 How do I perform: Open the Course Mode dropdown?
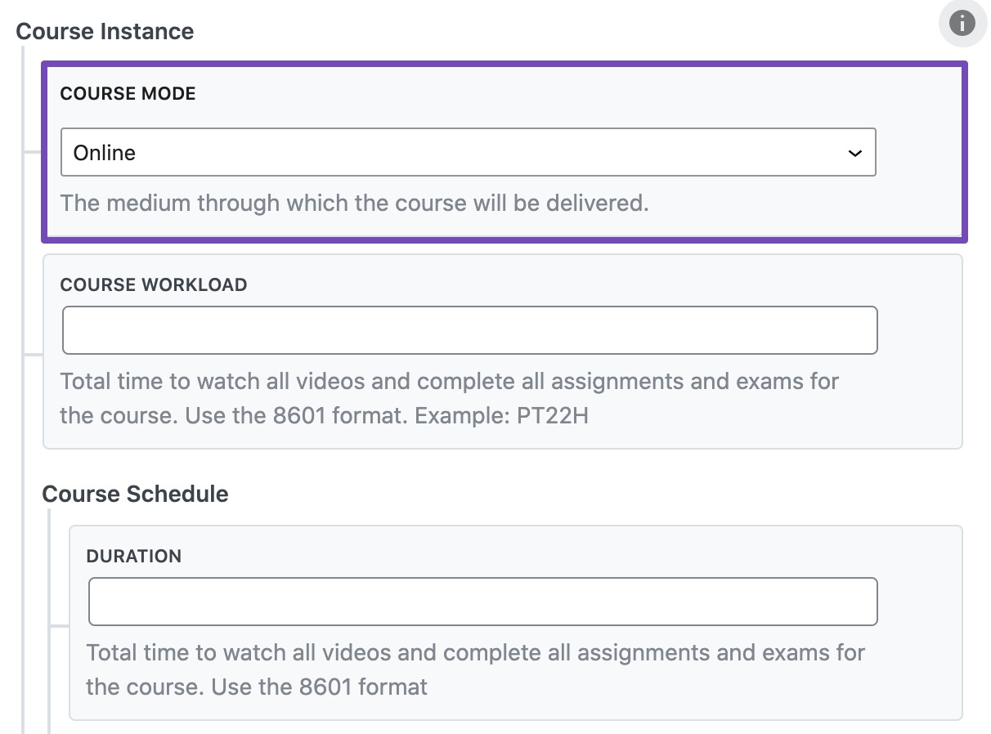[x=469, y=152]
